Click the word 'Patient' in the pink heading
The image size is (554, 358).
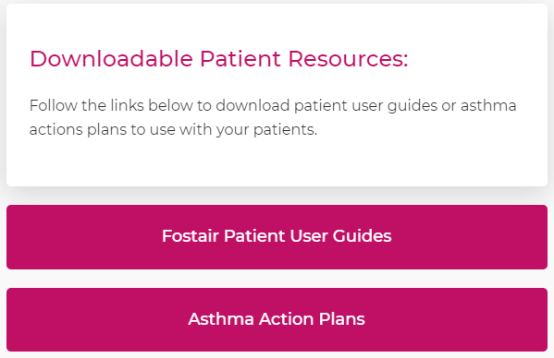[240, 58]
